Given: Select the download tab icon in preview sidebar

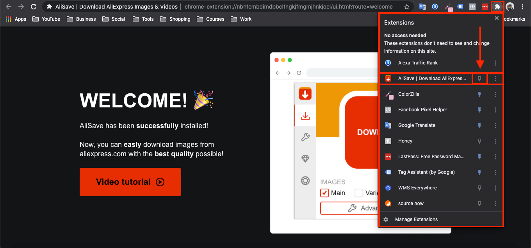Looking at the screenshot, I should [305, 116].
